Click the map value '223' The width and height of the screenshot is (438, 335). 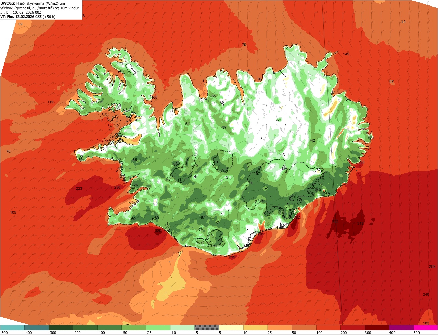click(79, 188)
